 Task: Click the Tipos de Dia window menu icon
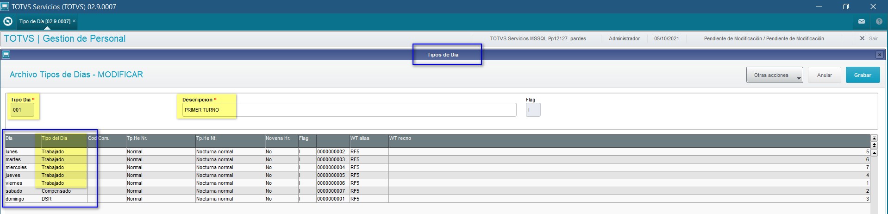[6, 55]
